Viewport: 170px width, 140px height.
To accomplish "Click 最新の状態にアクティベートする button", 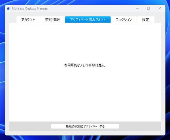I will (x=85, y=126).
